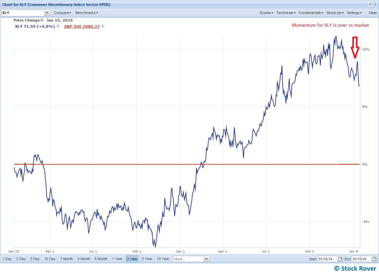Click the Jan 15, 2016 date label
The image size is (379, 275).
pos(60,20)
